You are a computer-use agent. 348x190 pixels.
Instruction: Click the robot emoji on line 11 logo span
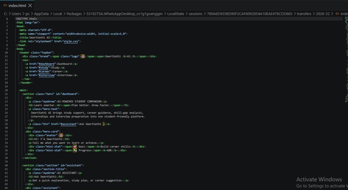[x=82, y=56]
